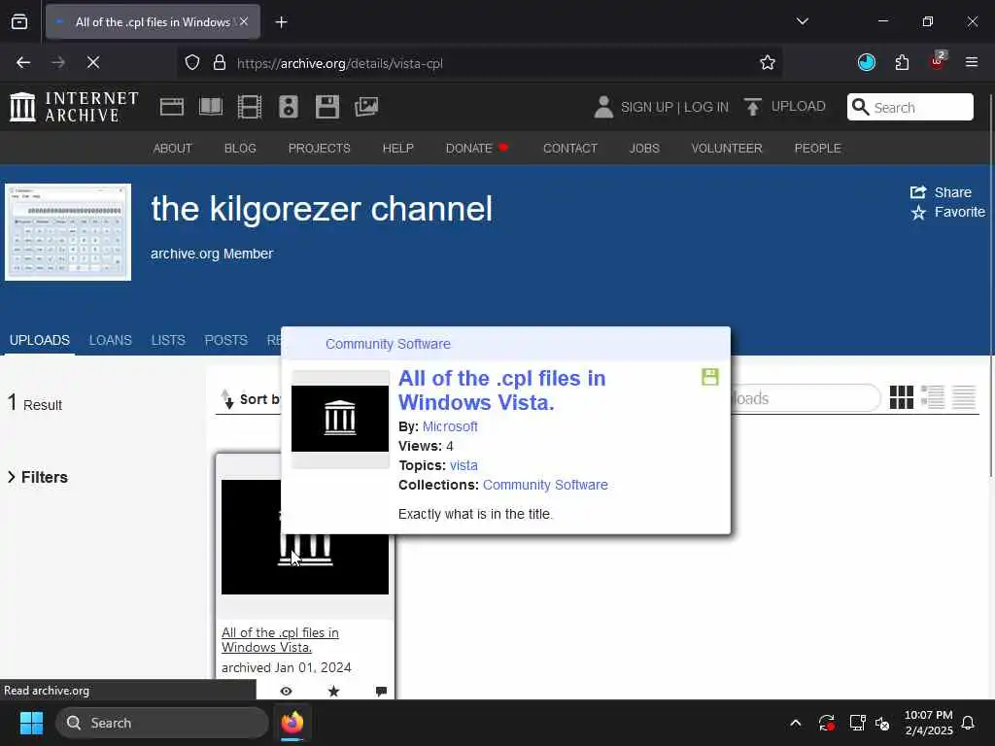Bookmark this page with star icon
This screenshot has height=746, width=995.
coord(768,63)
